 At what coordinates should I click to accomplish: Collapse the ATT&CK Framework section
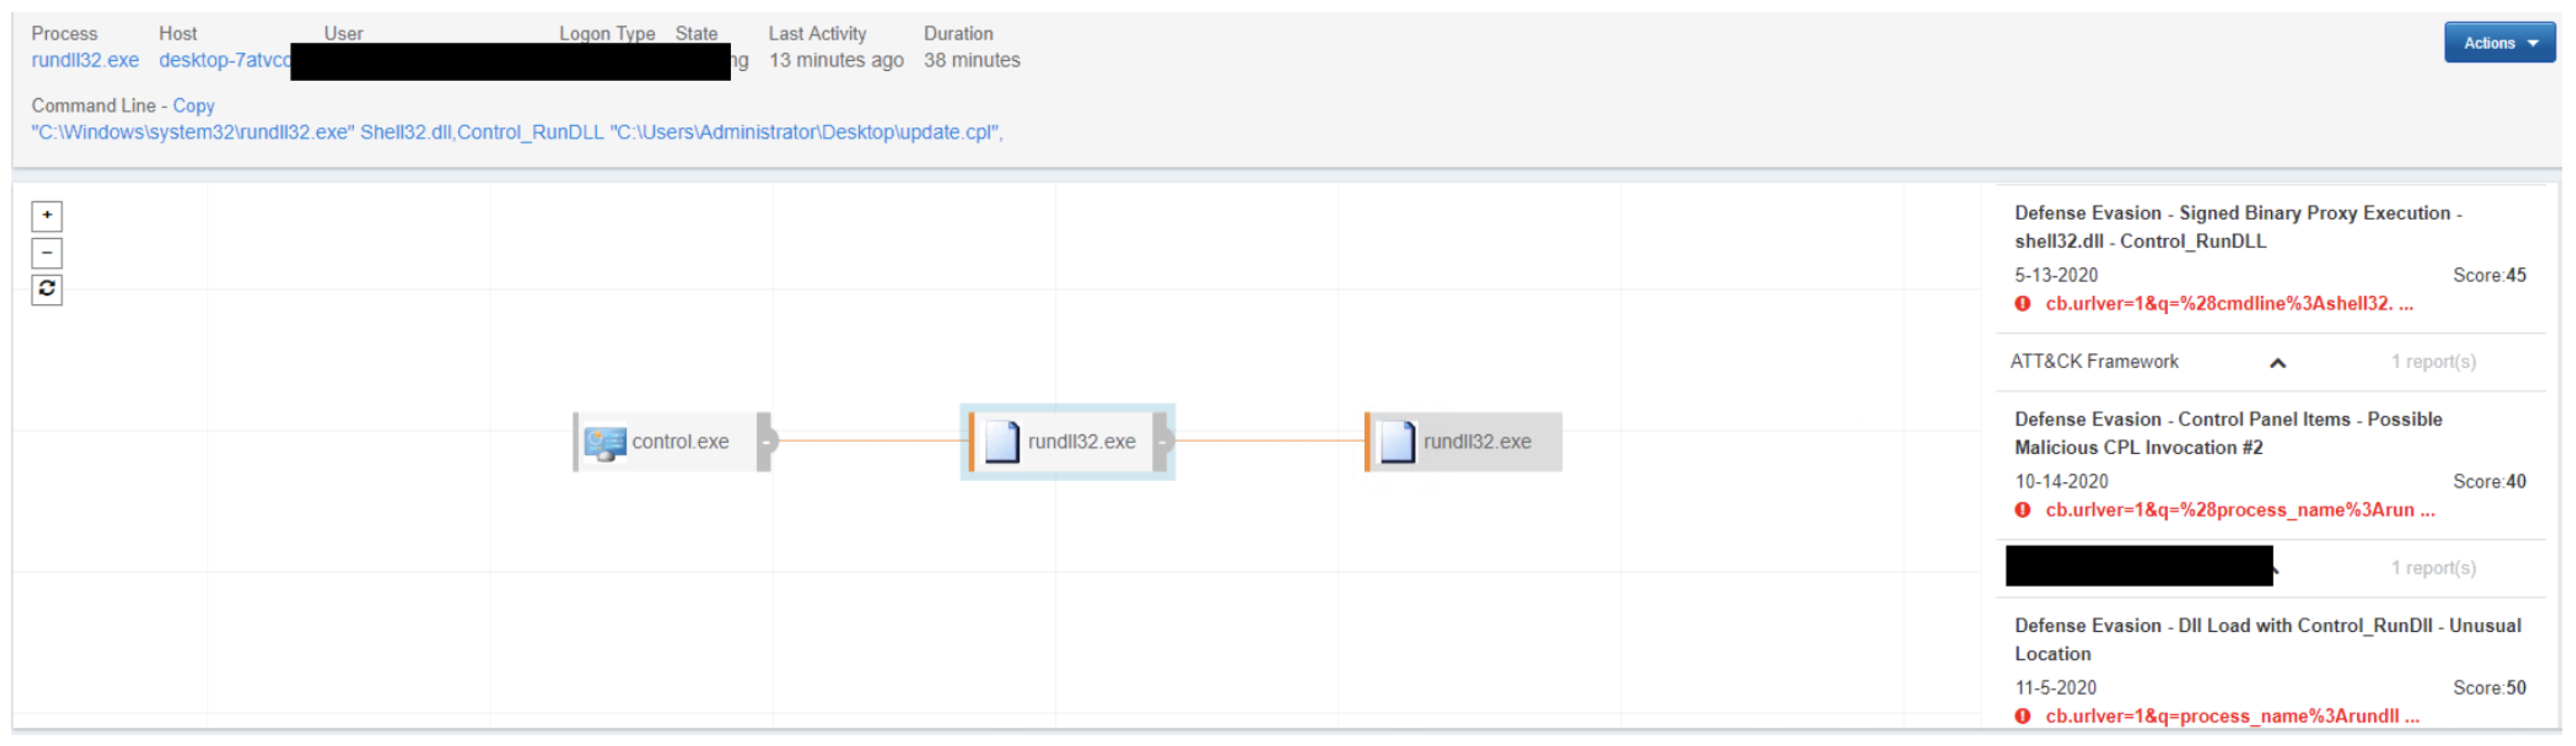pyautogui.click(x=2277, y=364)
